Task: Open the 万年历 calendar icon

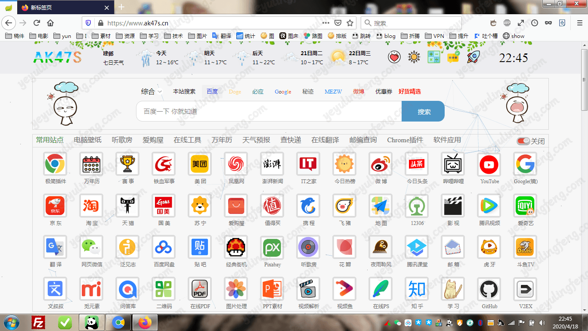Action: (91, 164)
